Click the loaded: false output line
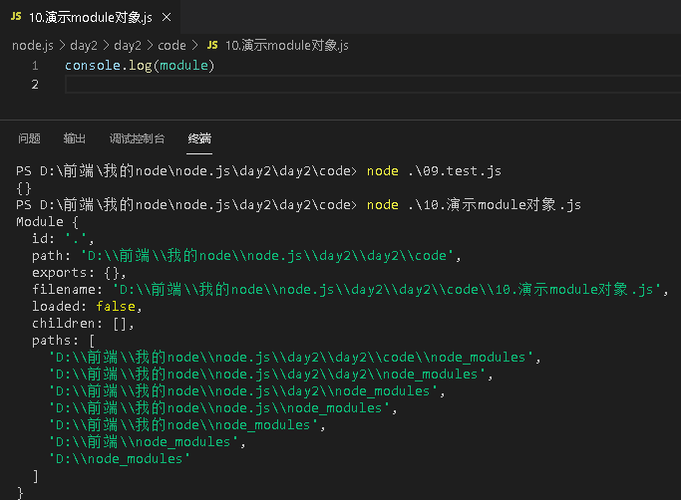 [87, 307]
